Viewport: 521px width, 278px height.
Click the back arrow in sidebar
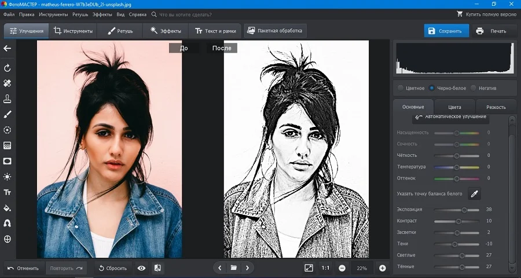pyautogui.click(x=8, y=49)
